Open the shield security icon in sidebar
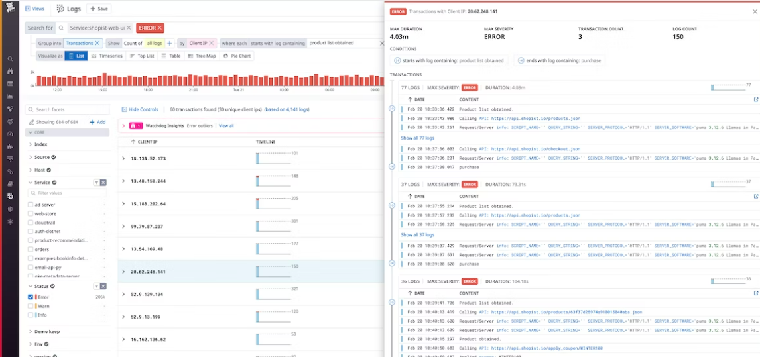The width and height of the screenshot is (760, 357). pyautogui.click(x=10, y=209)
